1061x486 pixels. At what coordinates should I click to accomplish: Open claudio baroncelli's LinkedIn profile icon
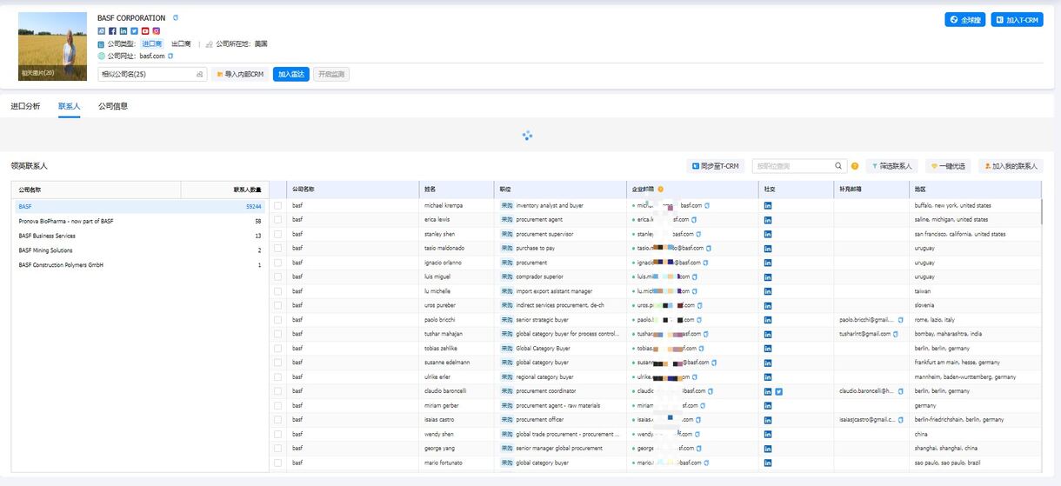pyautogui.click(x=768, y=391)
